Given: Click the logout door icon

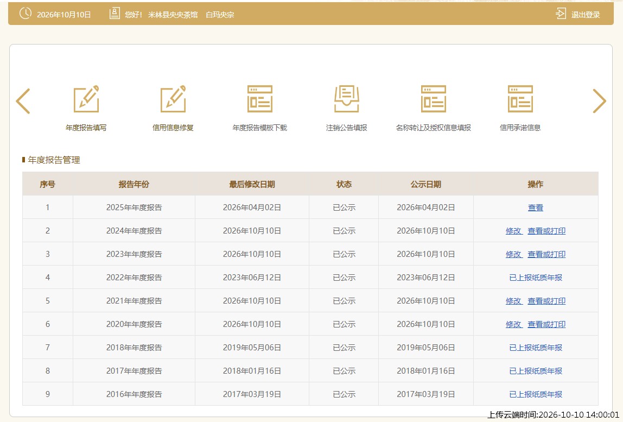Looking at the screenshot, I should tap(561, 14).
